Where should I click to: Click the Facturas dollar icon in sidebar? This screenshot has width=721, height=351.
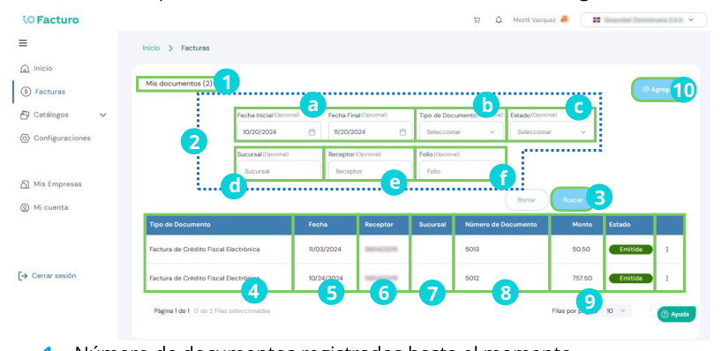(26, 92)
